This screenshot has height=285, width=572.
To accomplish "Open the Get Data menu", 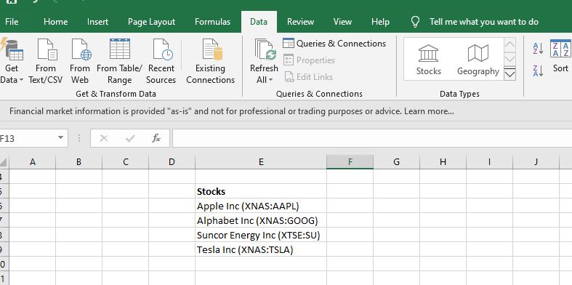I will [12, 61].
